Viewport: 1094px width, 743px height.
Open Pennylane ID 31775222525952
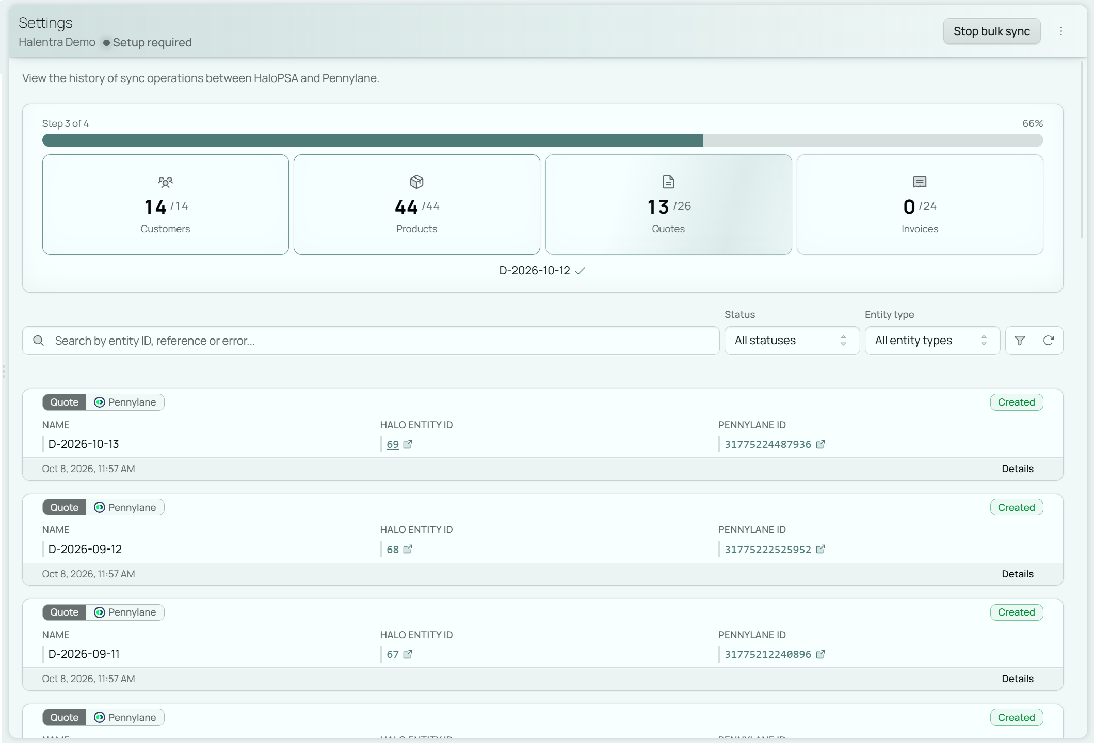(768, 550)
